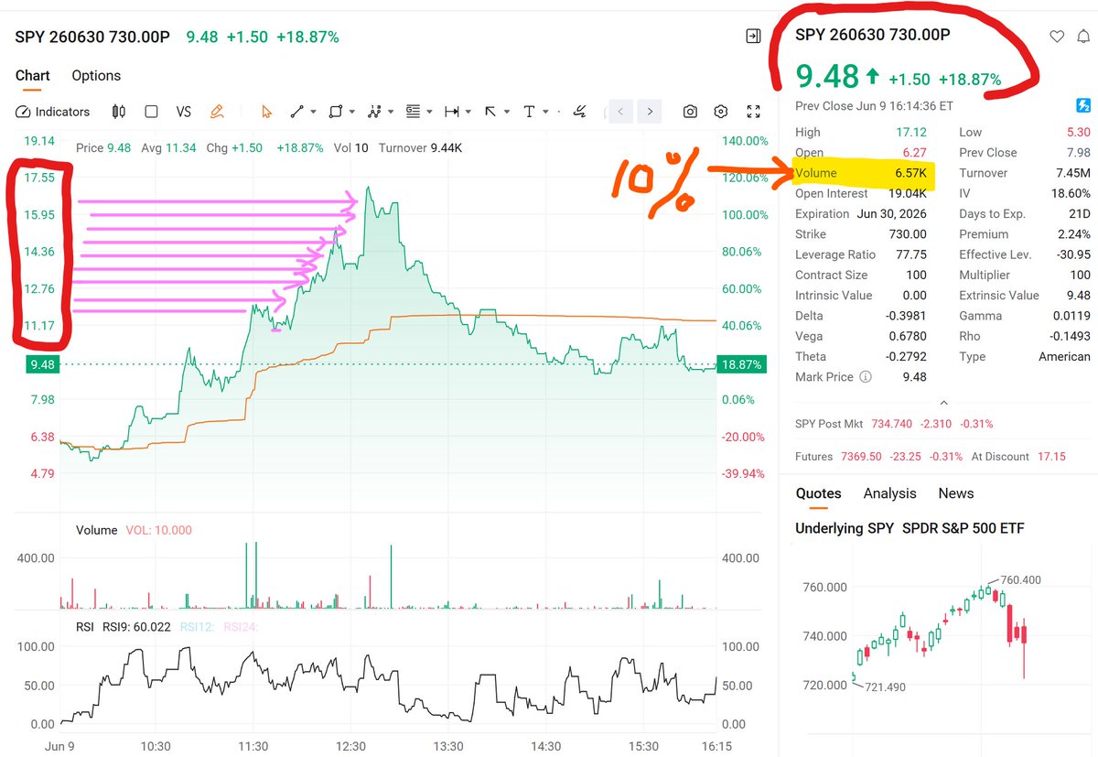Select the text annotation tool
Image resolution: width=1098 pixels, height=757 pixels.
tap(529, 112)
